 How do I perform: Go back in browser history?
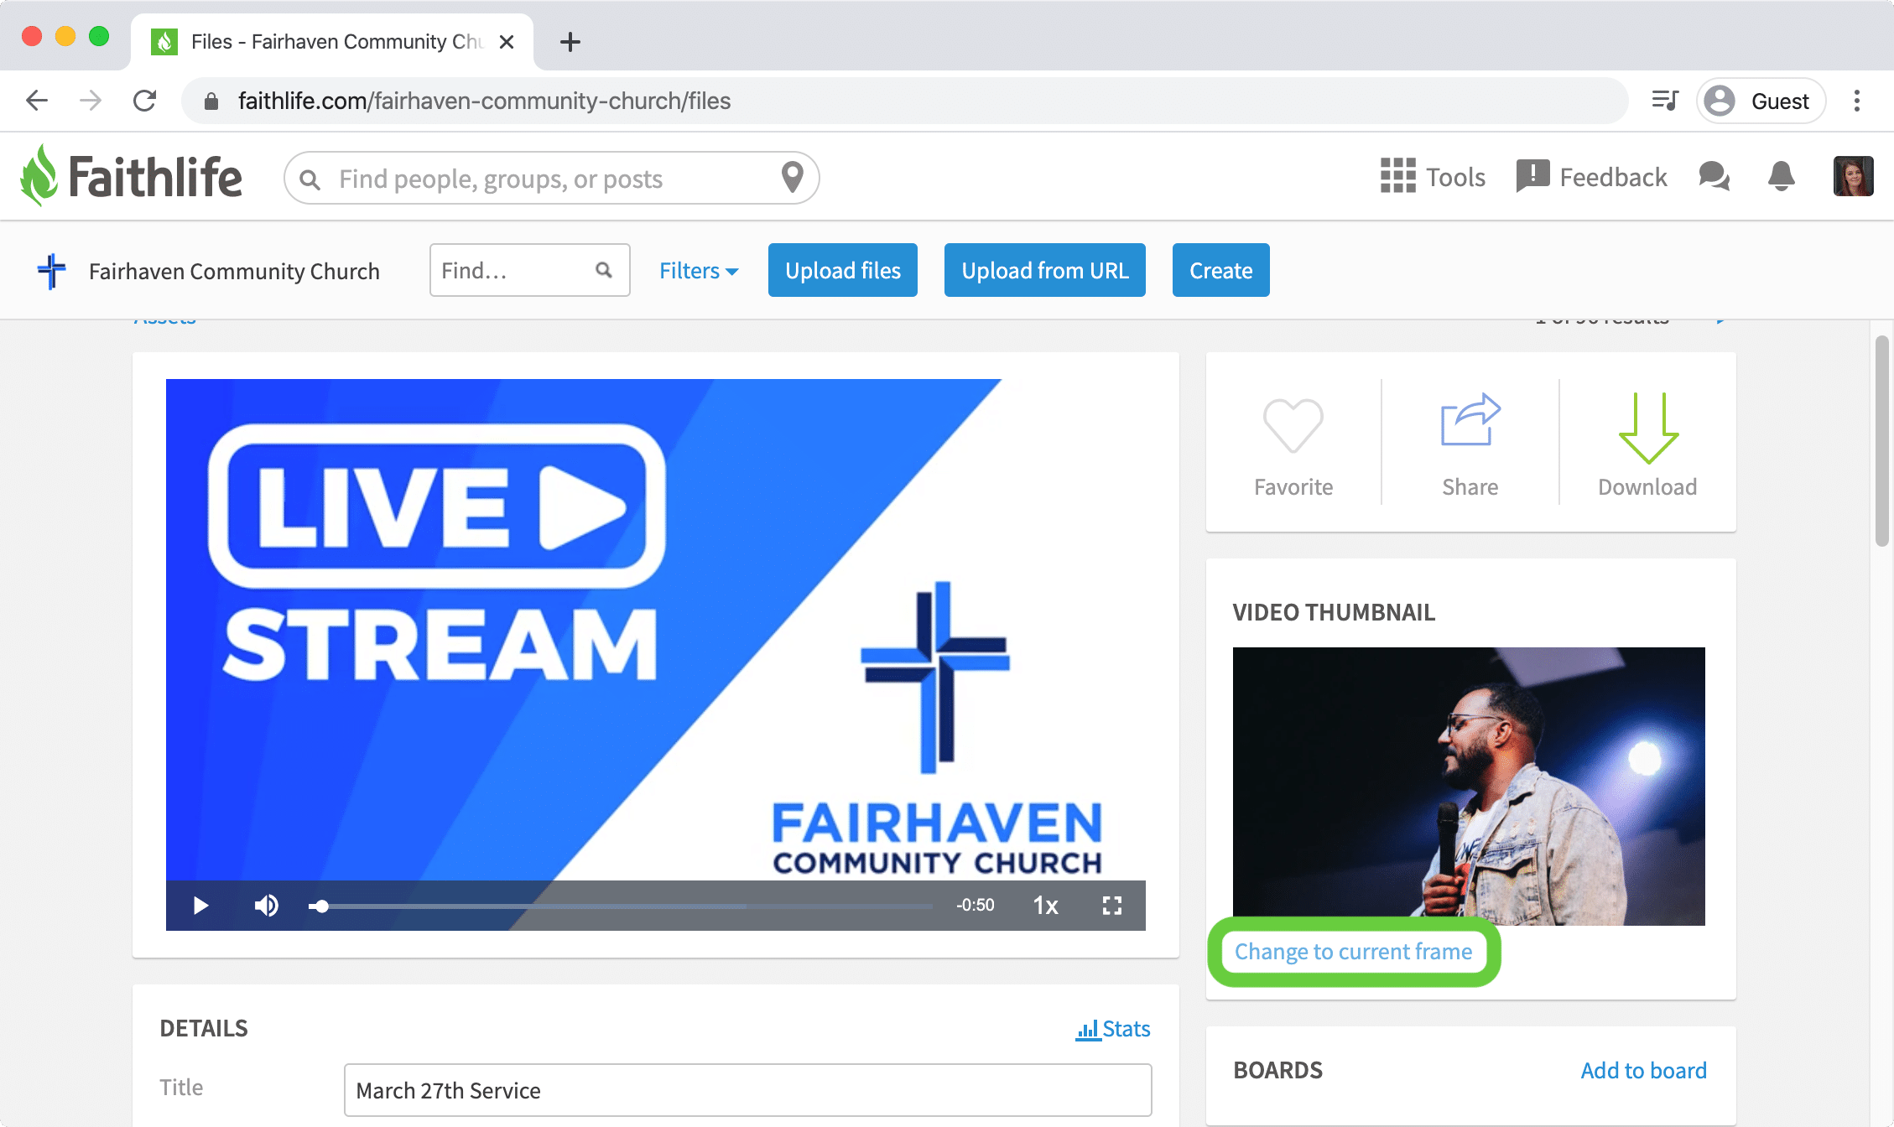pyautogui.click(x=37, y=101)
